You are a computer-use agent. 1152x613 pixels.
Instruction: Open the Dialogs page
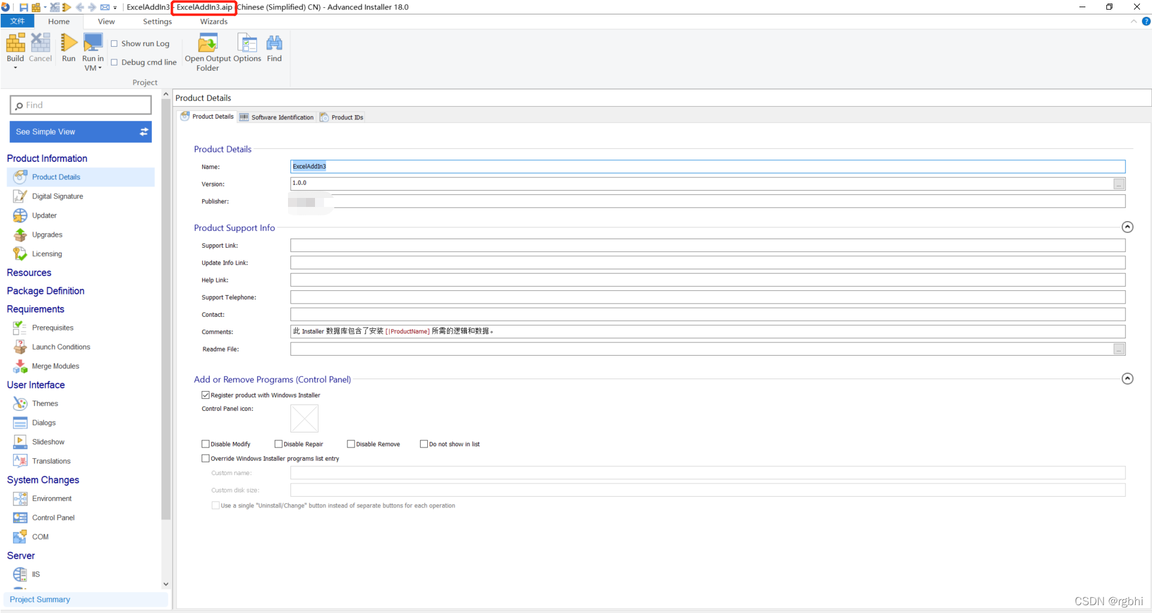tap(44, 423)
